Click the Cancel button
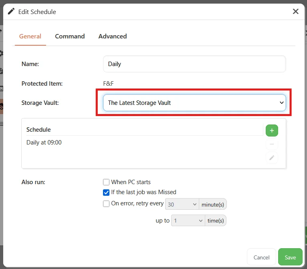Image resolution: width=307 pixels, height=269 pixels. click(x=261, y=257)
